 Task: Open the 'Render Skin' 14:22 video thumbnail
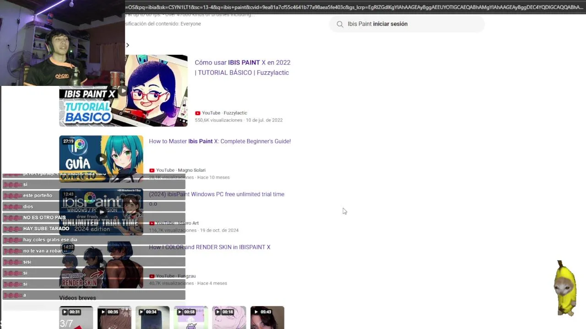click(101, 265)
